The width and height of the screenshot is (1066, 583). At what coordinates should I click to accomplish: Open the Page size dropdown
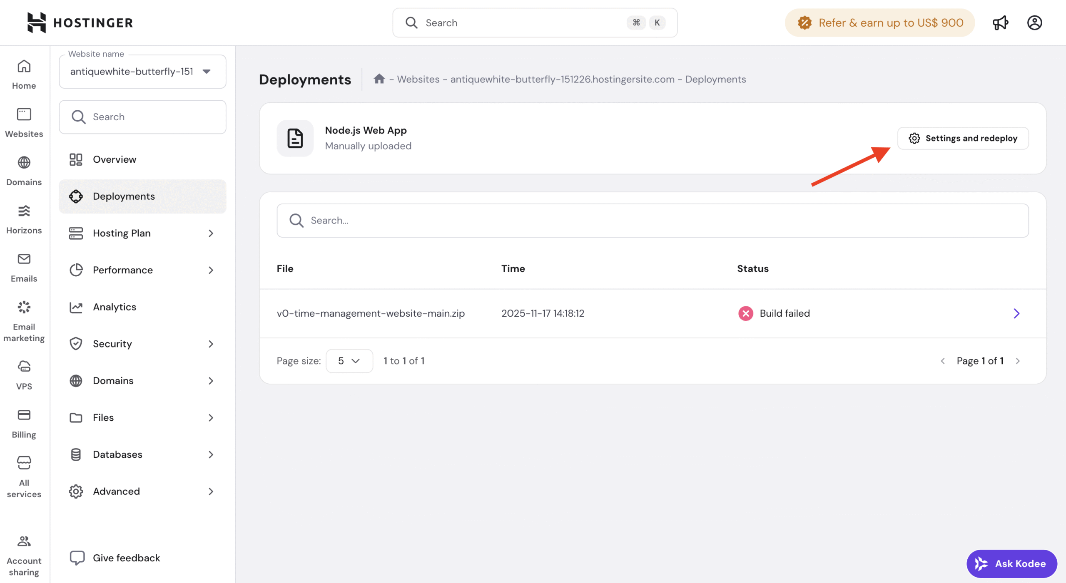[349, 361]
